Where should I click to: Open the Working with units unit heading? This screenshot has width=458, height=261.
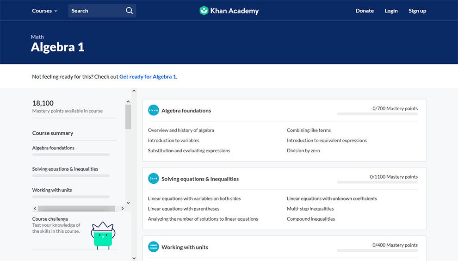click(x=185, y=247)
